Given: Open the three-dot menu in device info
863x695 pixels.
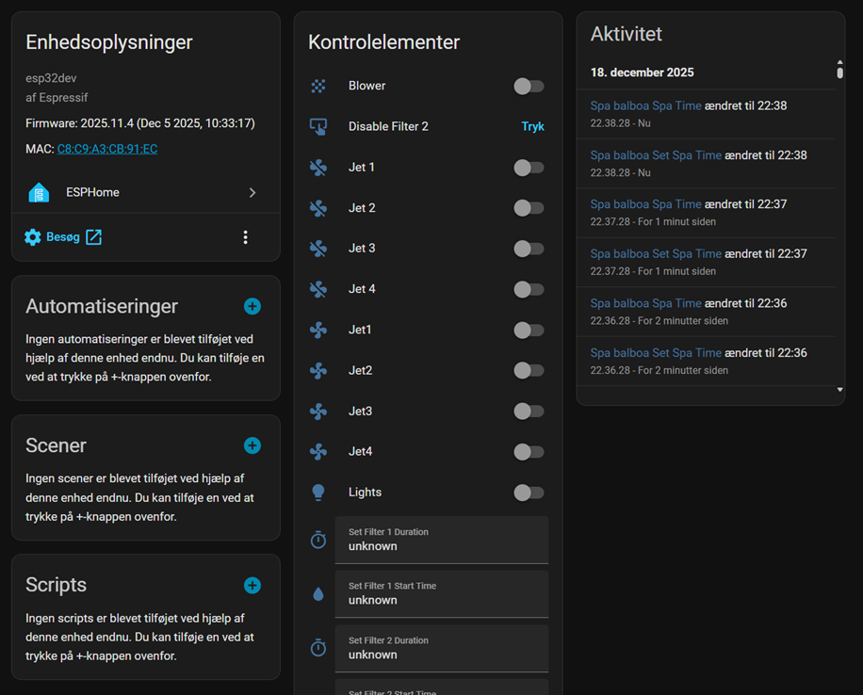Looking at the screenshot, I should click(x=245, y=237).
